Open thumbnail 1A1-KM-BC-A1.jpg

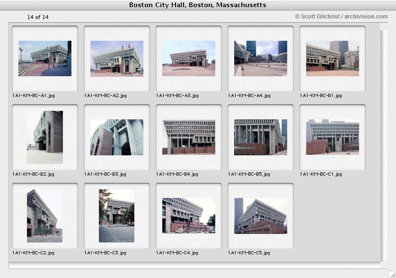[x=45, y=58]
